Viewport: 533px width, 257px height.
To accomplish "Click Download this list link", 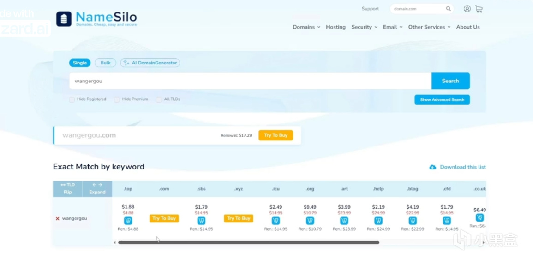I will (463, 167).
